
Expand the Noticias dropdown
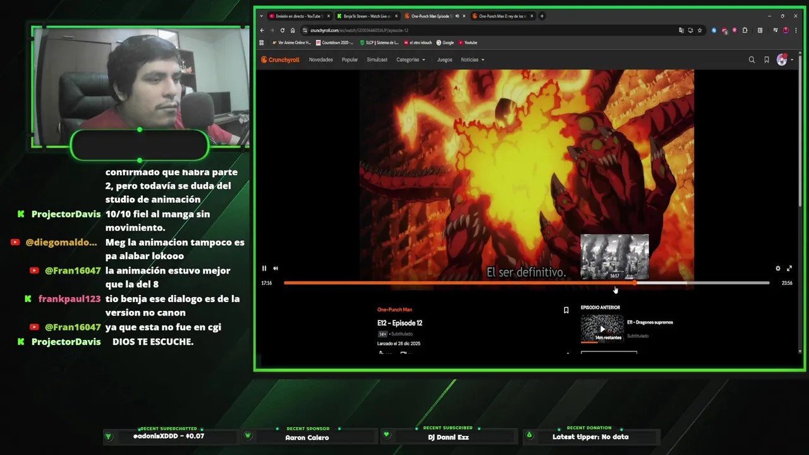click(473, 60)
